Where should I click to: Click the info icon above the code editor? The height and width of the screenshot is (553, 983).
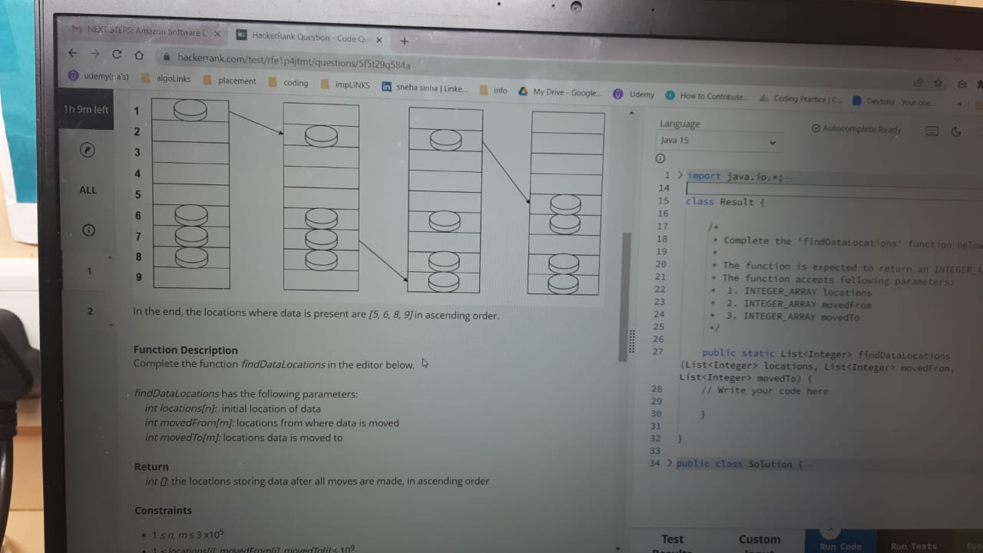tap(660, 158)
